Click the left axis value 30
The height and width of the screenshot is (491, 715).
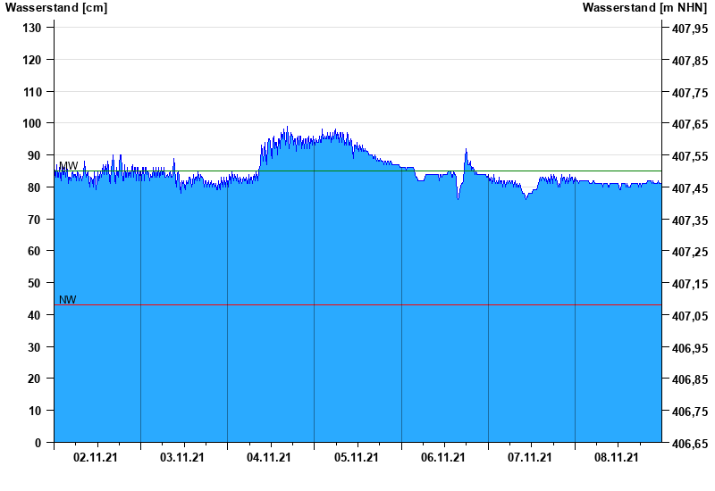35,347
